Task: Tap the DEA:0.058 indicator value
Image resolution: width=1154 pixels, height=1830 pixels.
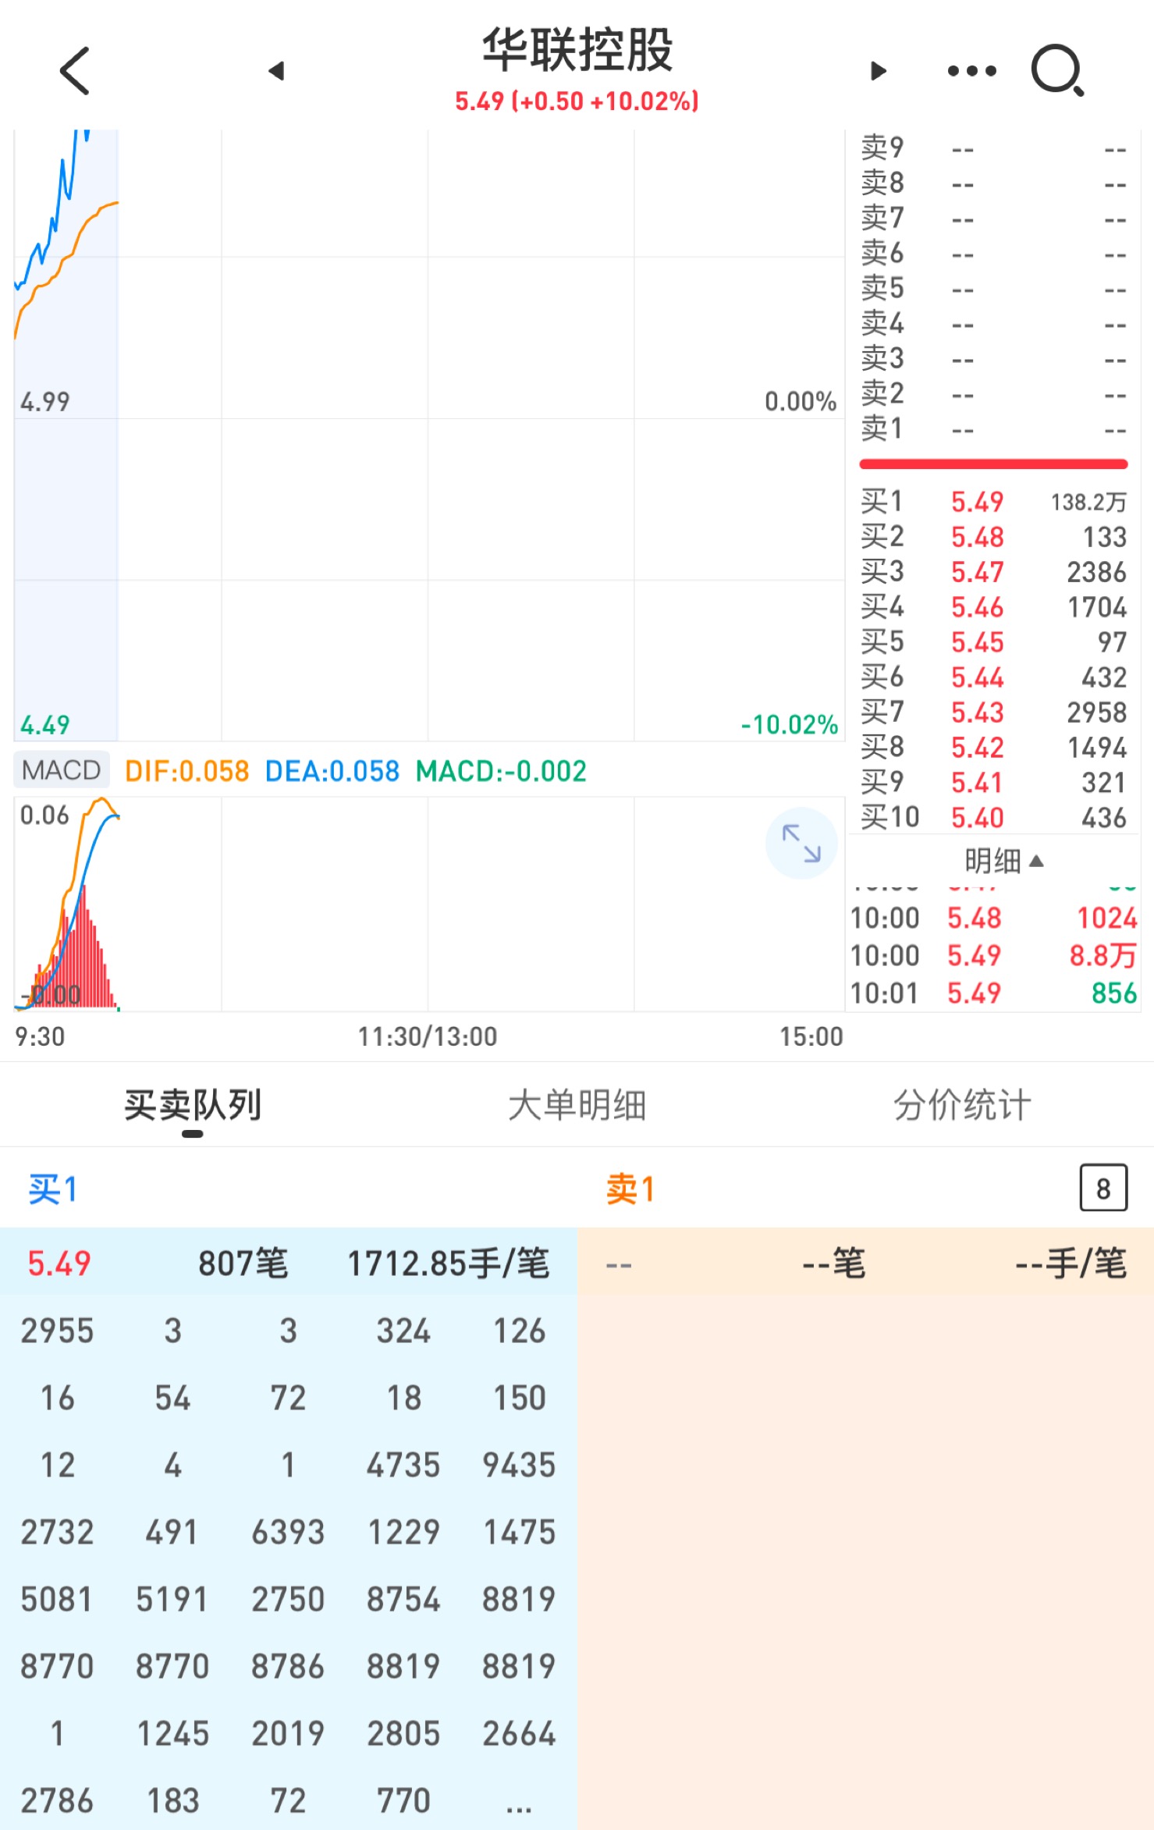Action: pyautogui.click(x=332, y=771)
